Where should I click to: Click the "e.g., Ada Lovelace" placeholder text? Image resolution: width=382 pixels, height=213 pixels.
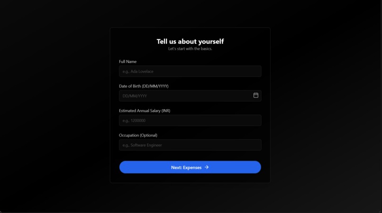pos(138,72)
